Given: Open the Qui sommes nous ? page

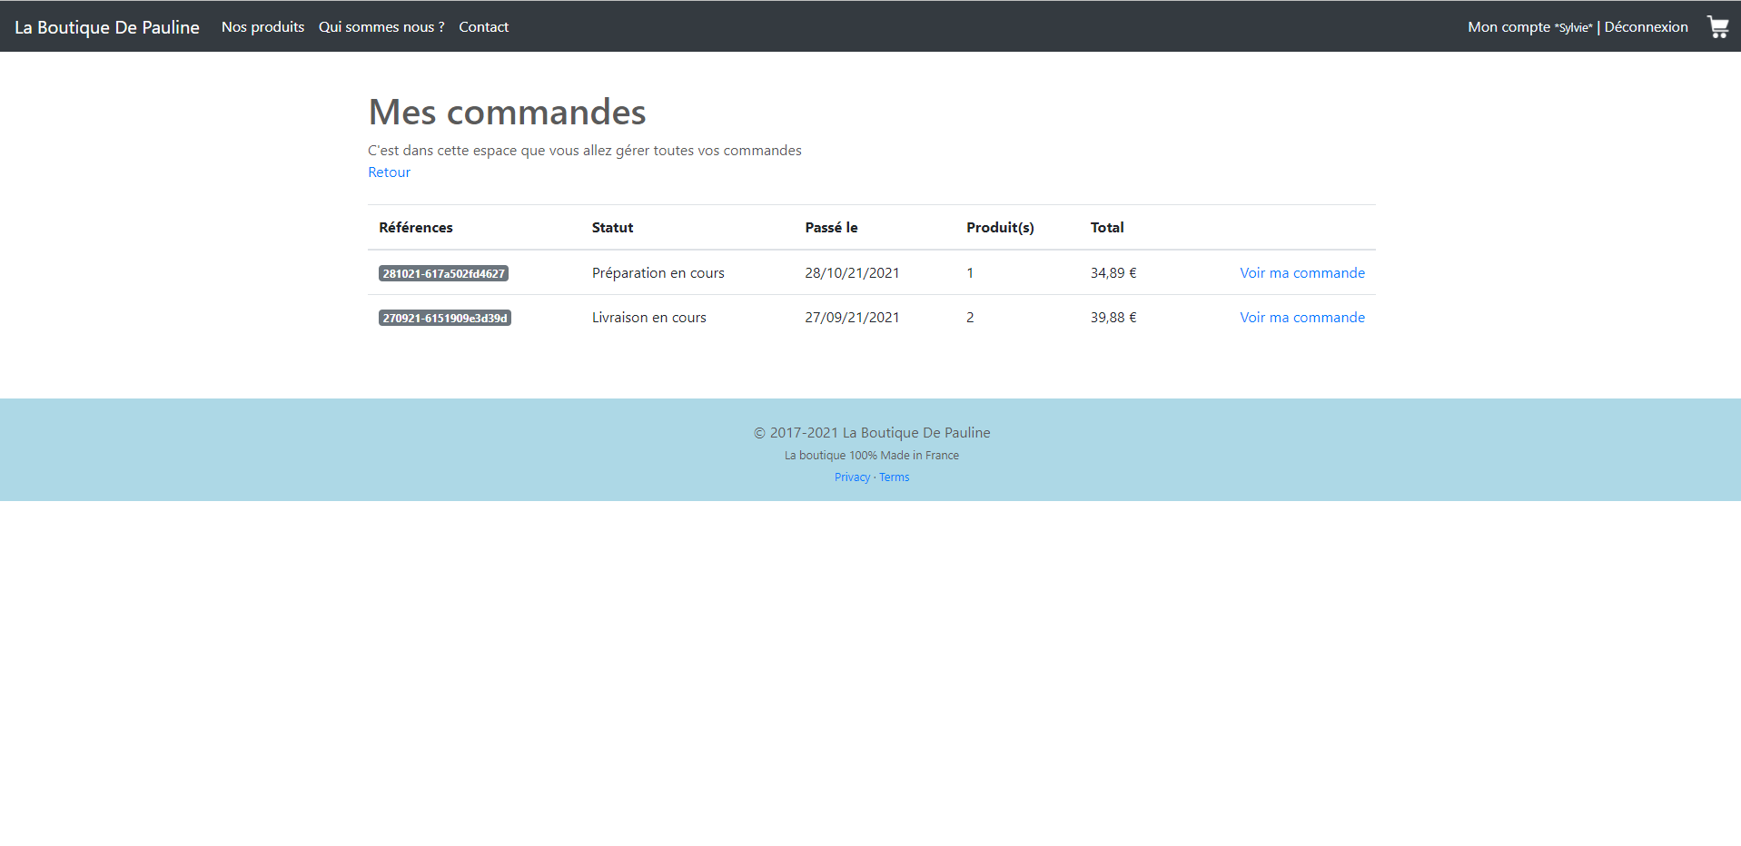Looking at the screenshot, I should [x=381, y=26].
